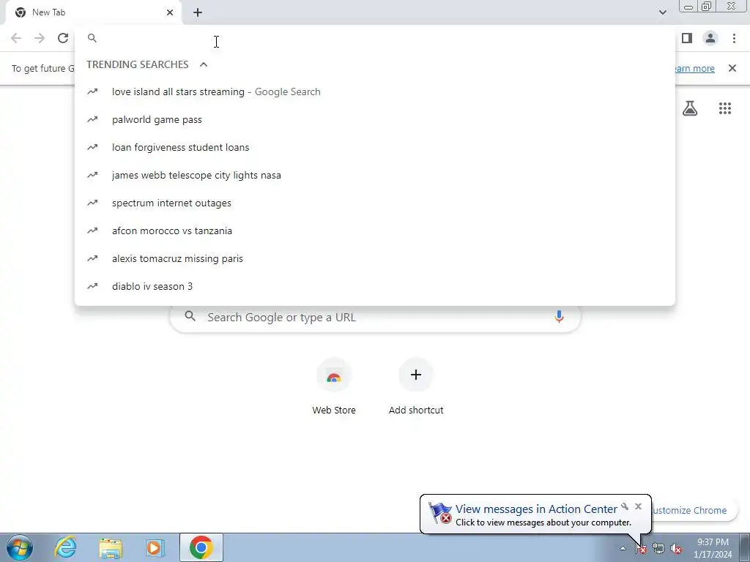Open Windows Explorer folder on taskbar
The width and height of the screenshot is (750, 562).
point(111,547)
